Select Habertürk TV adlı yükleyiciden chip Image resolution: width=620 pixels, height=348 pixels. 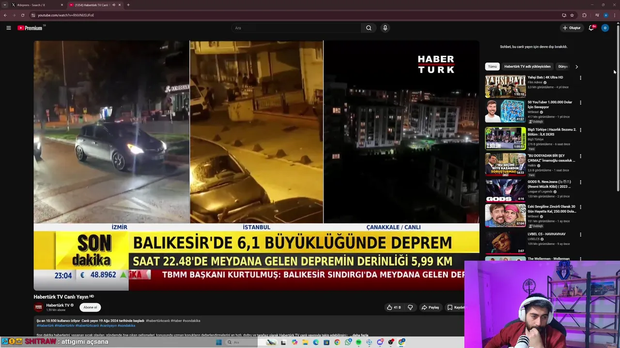[527, 67]
